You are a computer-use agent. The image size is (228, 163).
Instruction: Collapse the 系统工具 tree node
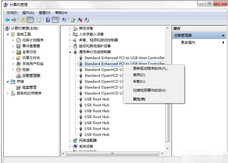click(8, 34)
